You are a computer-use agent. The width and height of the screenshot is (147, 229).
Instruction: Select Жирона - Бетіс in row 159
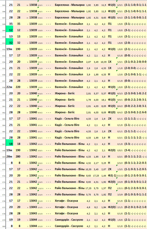pyautogui.click(x=65, y=93)
